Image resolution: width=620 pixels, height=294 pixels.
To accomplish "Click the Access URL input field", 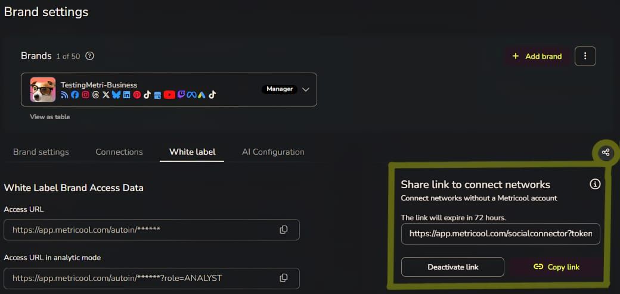I will click(151, 230).
